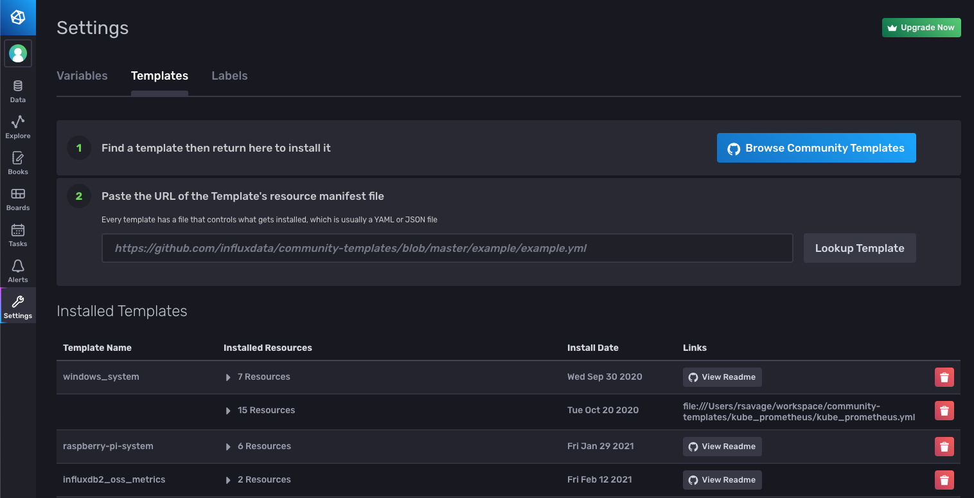Screen dimensions: 974x498
Task: Delete the influxdb2_oss_metrics template
Action: pyautogui.click(x=944, y=479)
